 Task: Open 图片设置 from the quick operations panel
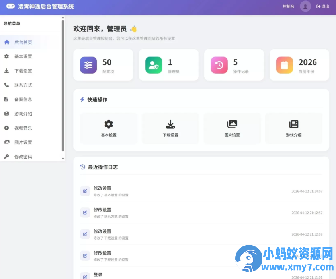click(232, 128)
